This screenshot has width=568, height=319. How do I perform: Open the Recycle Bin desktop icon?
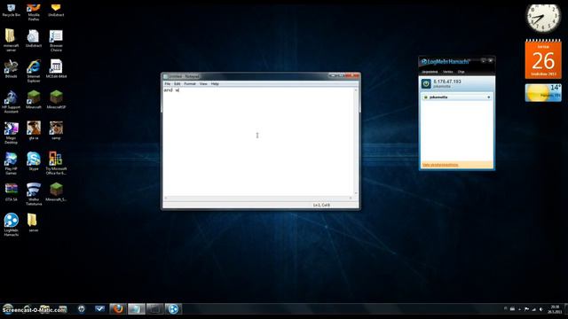pyautogui.click(x=12, y=10)
